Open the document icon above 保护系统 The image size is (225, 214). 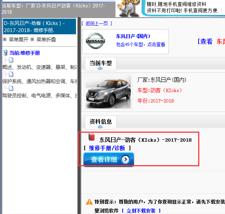point(11,74)
